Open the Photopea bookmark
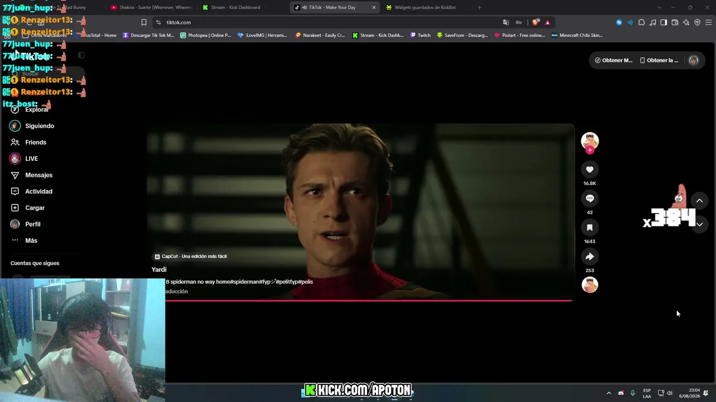 coord(205,35)
